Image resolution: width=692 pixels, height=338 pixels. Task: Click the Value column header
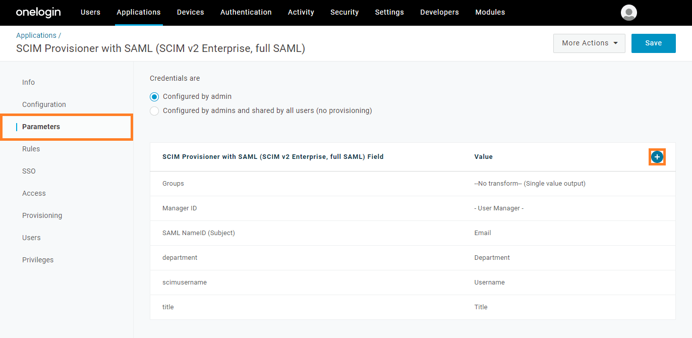pos(483,157)
